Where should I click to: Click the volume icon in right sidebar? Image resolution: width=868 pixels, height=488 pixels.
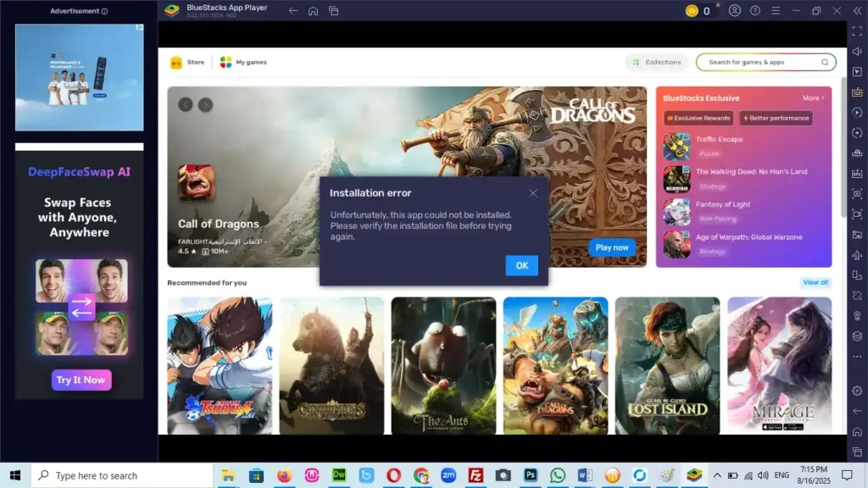(857, 52)
